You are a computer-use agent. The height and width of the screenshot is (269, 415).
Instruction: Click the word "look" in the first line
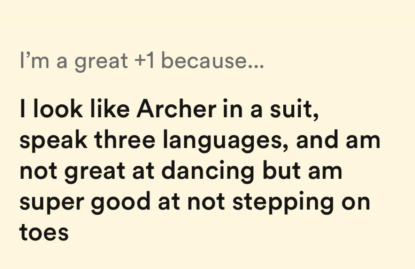click(54, 110)
